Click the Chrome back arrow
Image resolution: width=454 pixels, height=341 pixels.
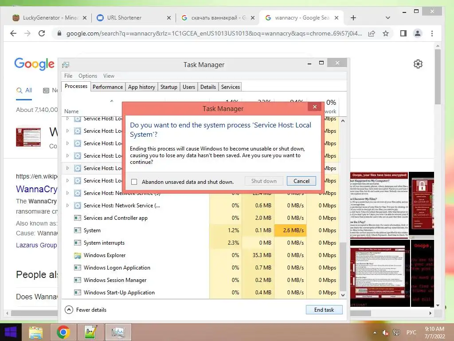(x=13, y=33)
